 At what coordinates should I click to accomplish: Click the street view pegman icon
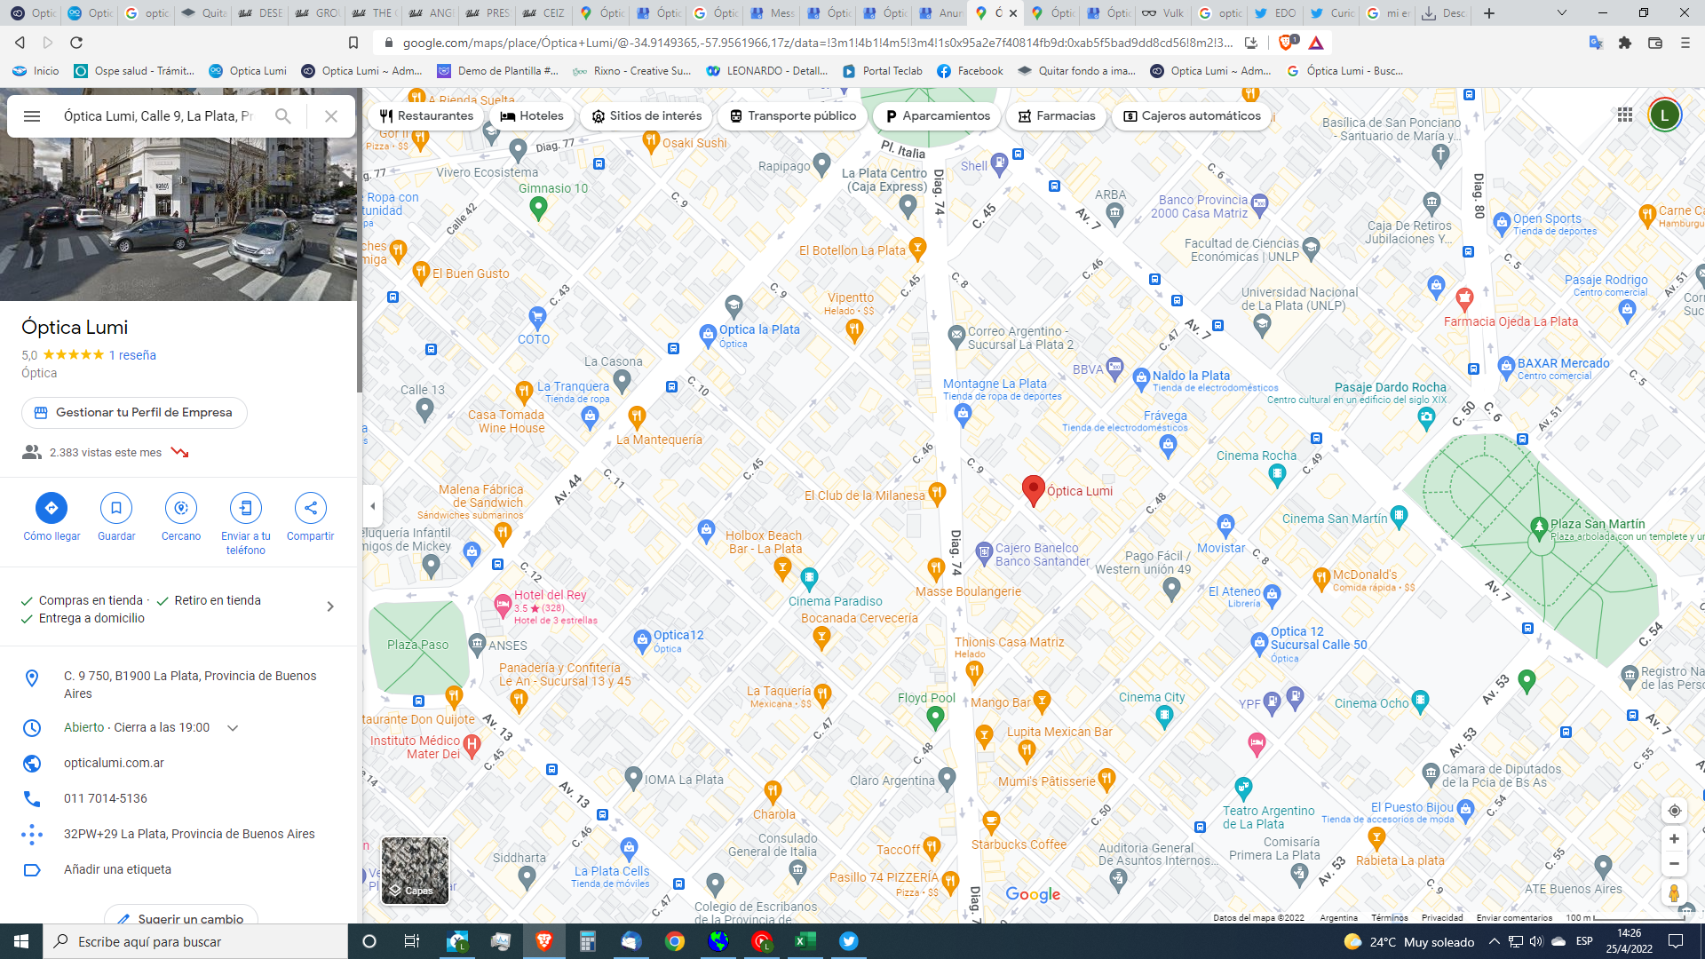[x=1673, y=892]
